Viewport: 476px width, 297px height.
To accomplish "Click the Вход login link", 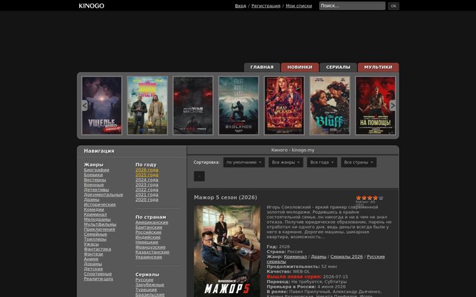I will click(x=241, y=6).
